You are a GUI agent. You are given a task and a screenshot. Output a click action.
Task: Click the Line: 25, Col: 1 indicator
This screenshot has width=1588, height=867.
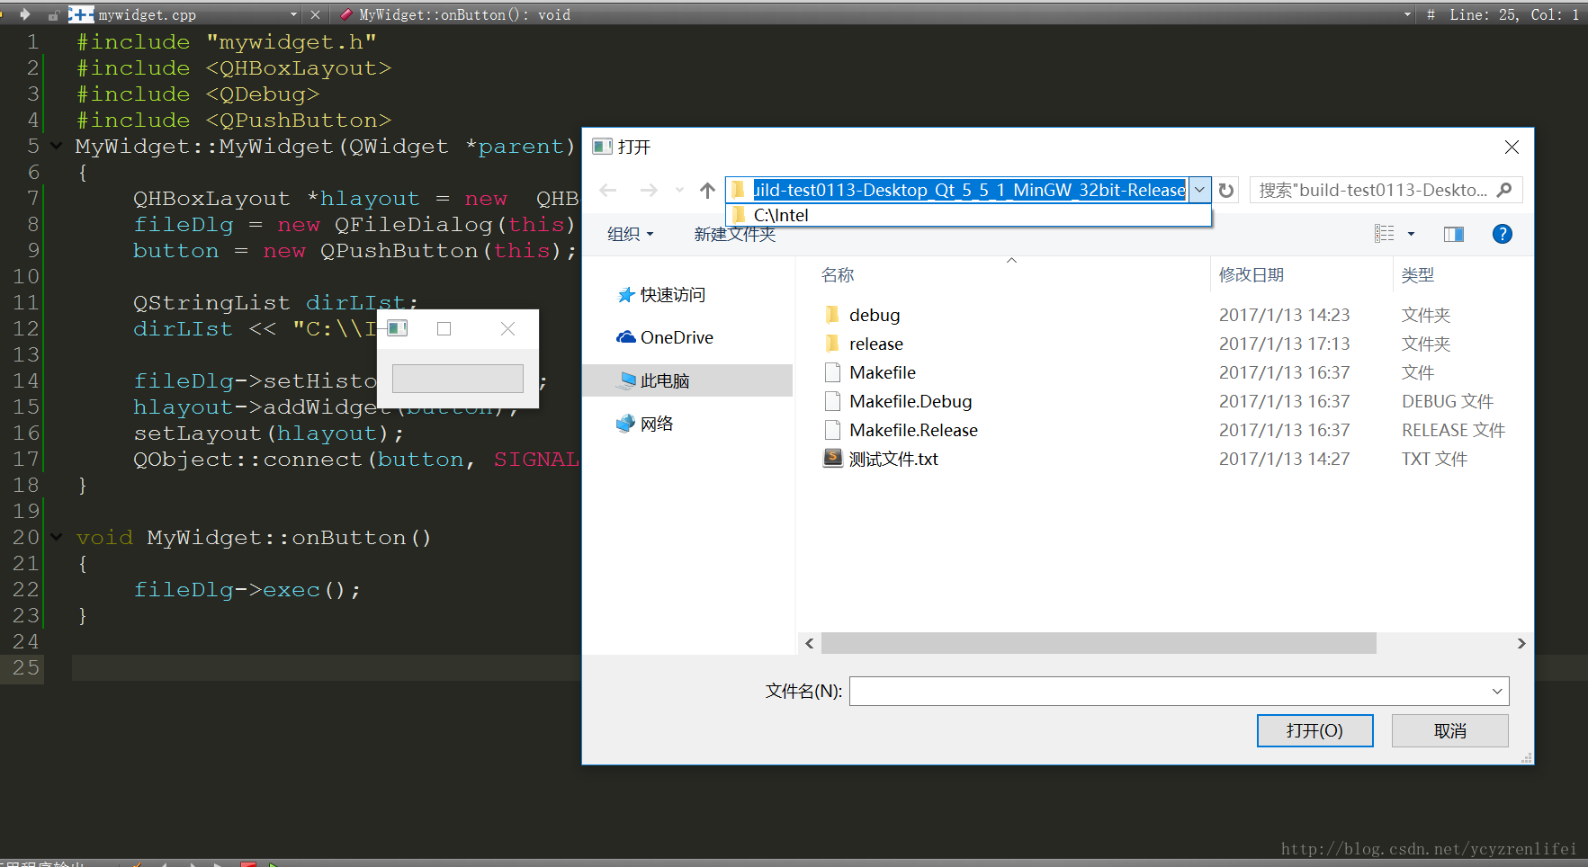[1514, 14]
